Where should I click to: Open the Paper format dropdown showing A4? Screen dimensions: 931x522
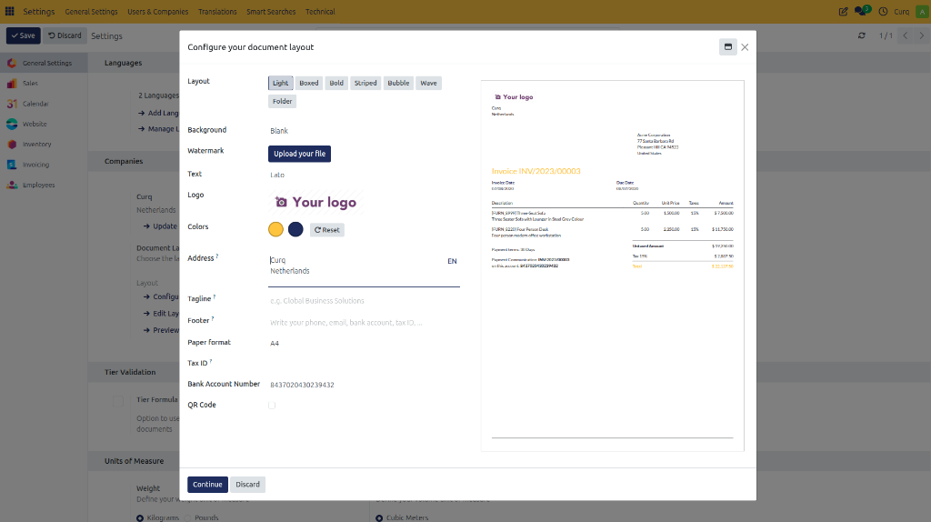pos(364,343)
